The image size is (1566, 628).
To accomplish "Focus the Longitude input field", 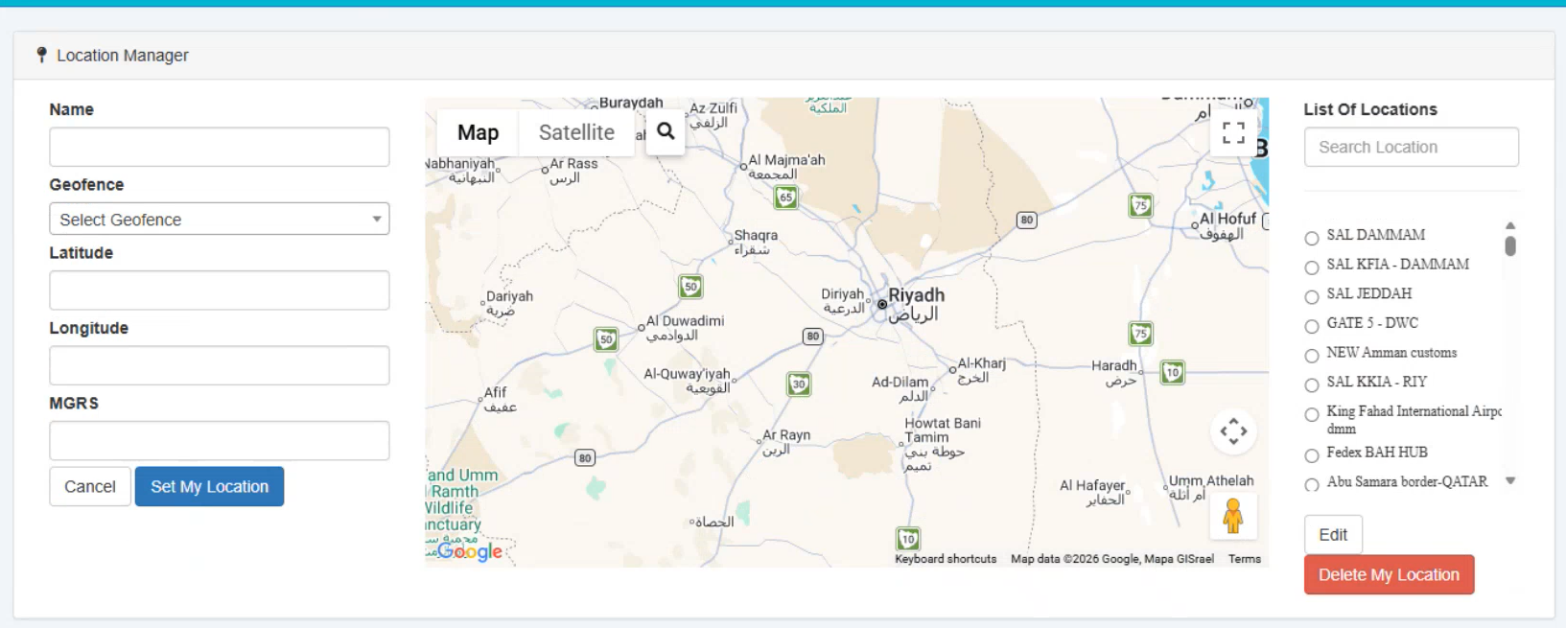I will click(x=220, y=365).
